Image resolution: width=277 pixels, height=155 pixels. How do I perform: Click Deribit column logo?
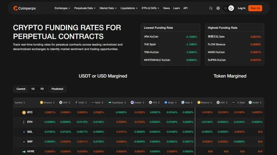point(250,102)
